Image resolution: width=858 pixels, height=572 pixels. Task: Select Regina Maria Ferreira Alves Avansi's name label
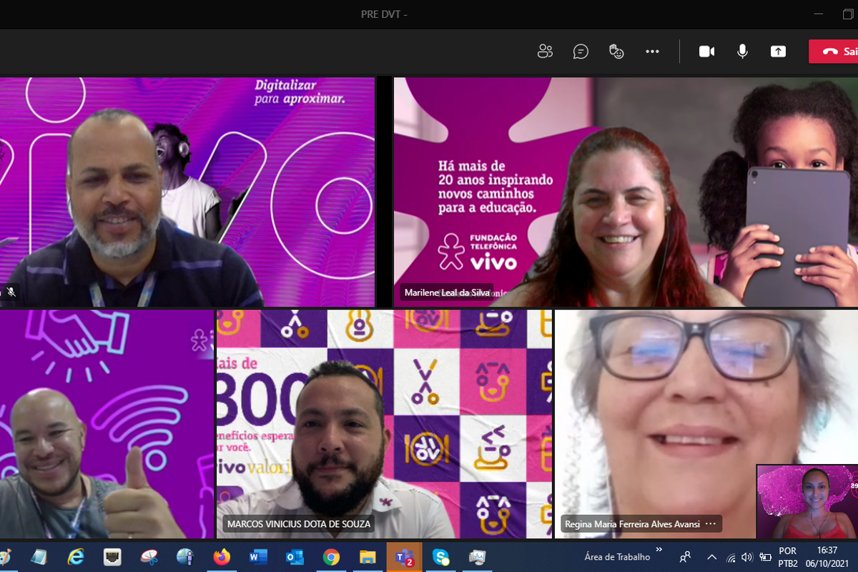click(632, 524)
